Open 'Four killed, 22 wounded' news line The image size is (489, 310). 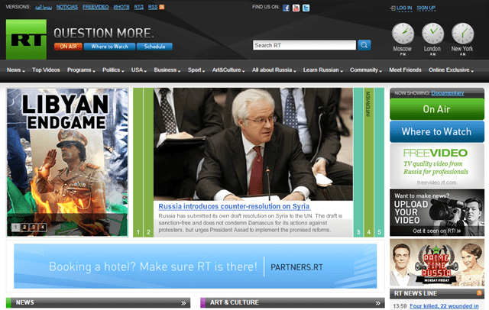444,306
